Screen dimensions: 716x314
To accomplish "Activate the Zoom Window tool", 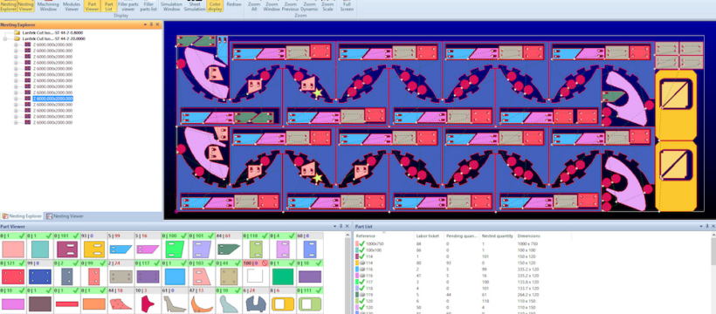I will 272,6.
